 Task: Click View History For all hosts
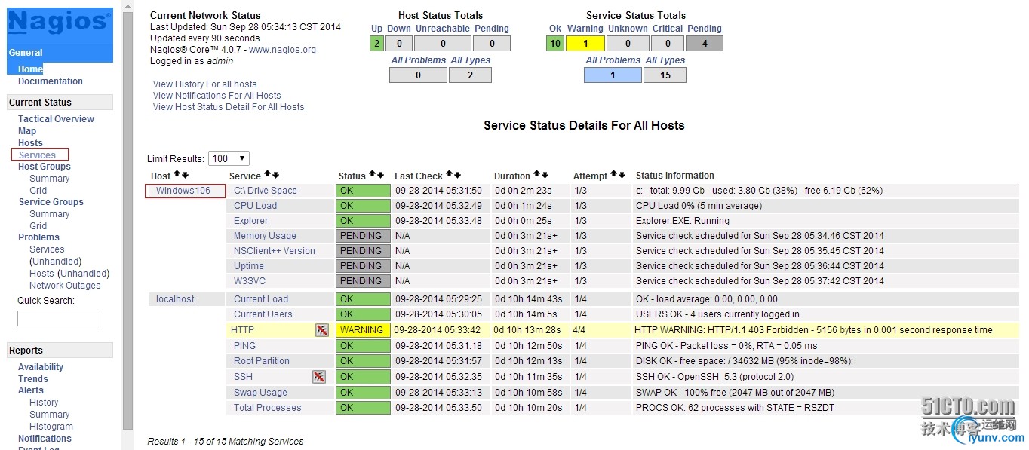point(205,84)
